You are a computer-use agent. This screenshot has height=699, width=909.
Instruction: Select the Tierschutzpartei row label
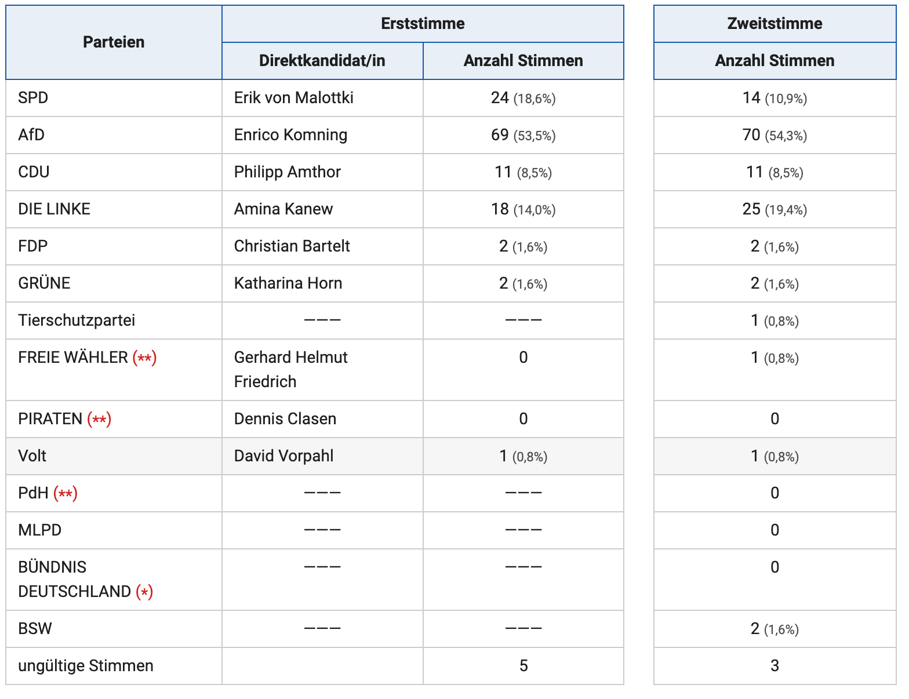click(77, 321)
